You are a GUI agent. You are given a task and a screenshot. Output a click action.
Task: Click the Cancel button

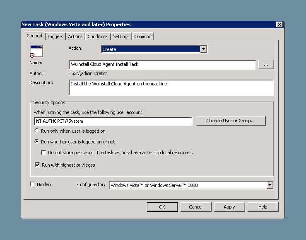click(196, 207)
